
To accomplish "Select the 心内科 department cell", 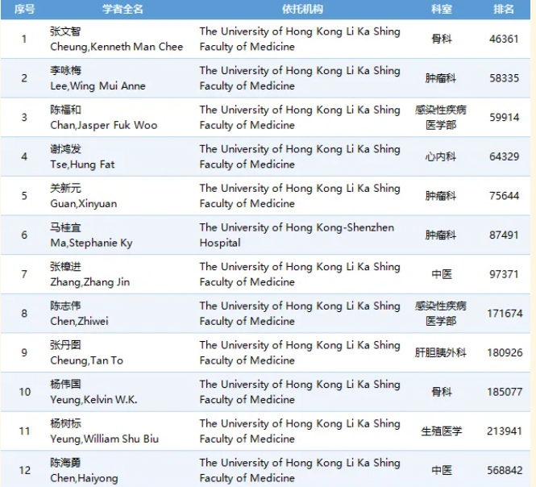I will [x=441, y=156].
